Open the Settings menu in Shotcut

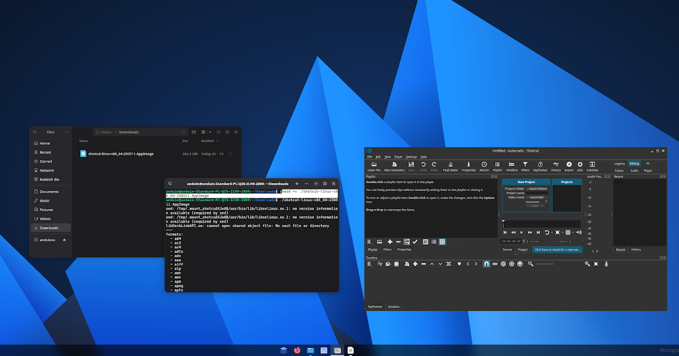[x=411, y=157]
